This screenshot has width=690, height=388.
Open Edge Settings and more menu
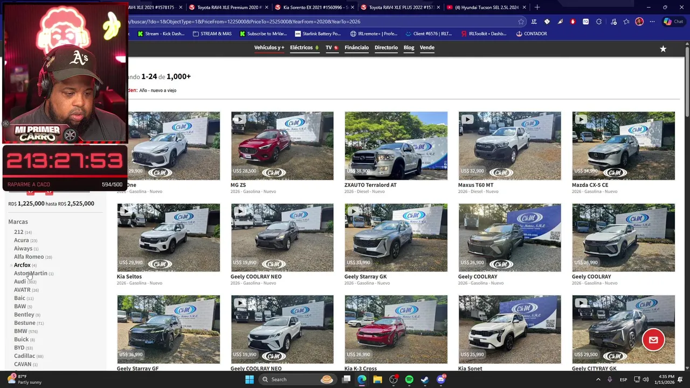point(652,22)
